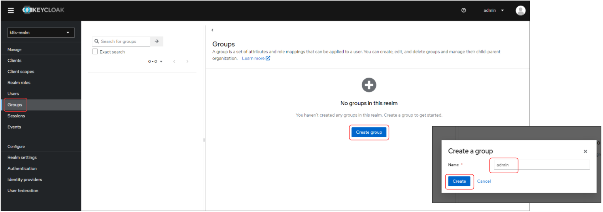Open Events in the sidebar
This screenshot has width=603, height=212.
(41, 127)
